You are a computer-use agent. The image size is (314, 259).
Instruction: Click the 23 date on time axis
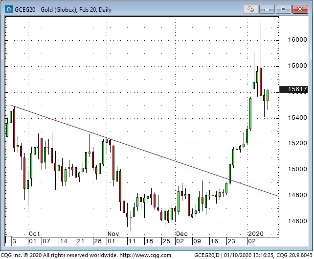click(231, 241)
